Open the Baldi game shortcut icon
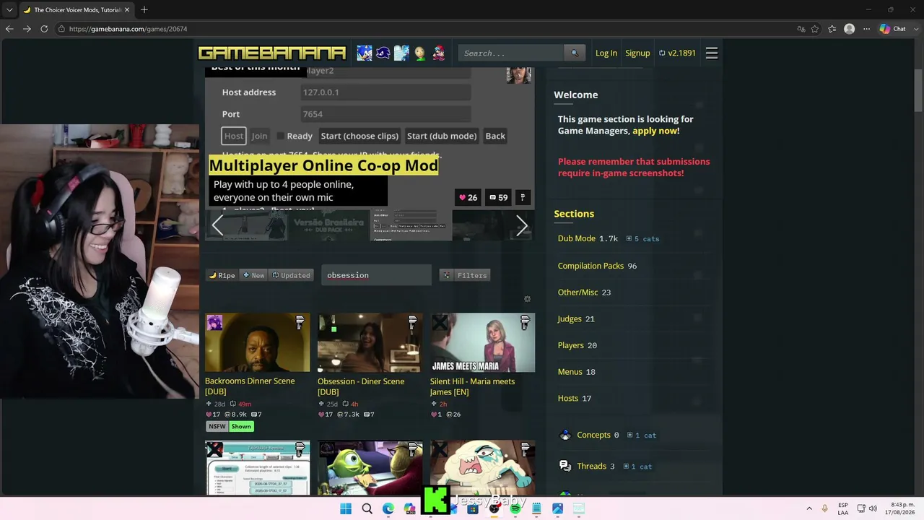This screenshot has width=924, height=520. tap(419, 53)
